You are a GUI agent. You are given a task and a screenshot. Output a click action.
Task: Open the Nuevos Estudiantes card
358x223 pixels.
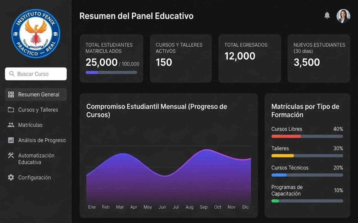319,59
